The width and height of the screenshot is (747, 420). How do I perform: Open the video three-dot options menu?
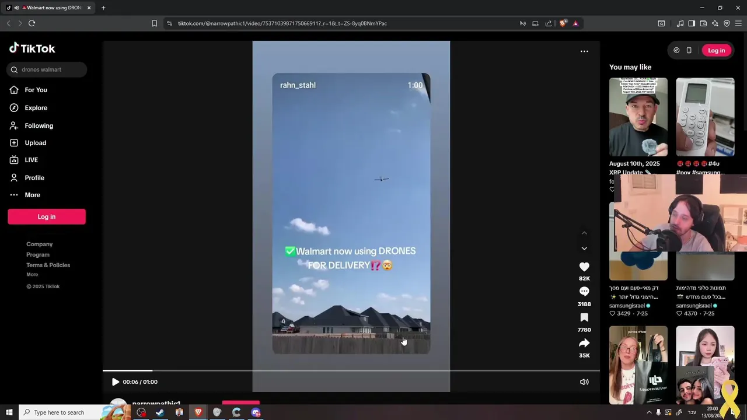tap(584, 51)
